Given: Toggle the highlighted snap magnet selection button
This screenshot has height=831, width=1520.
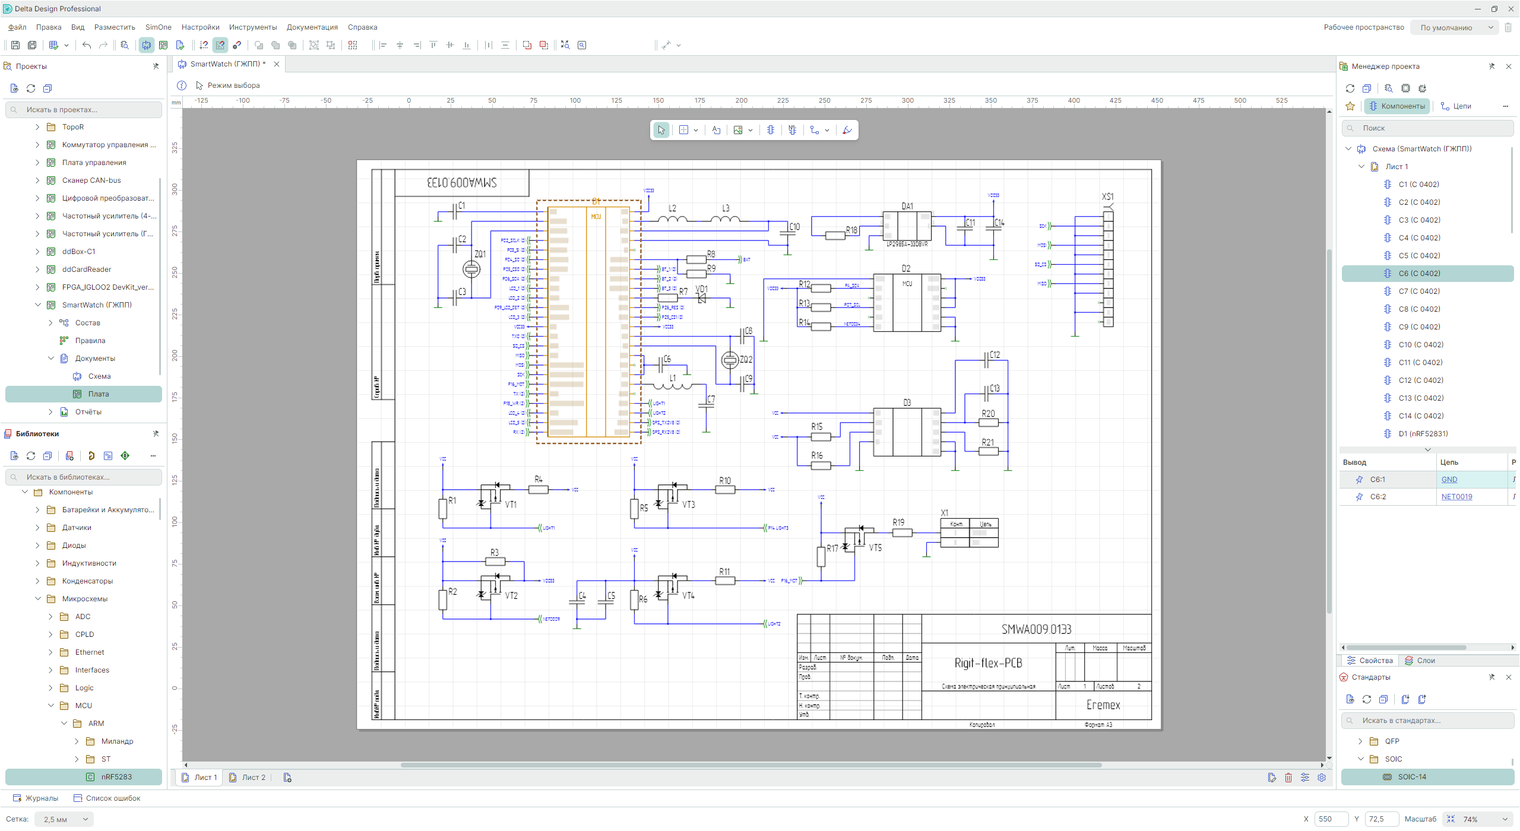Looking at the screenshot, I should [220, 45].
